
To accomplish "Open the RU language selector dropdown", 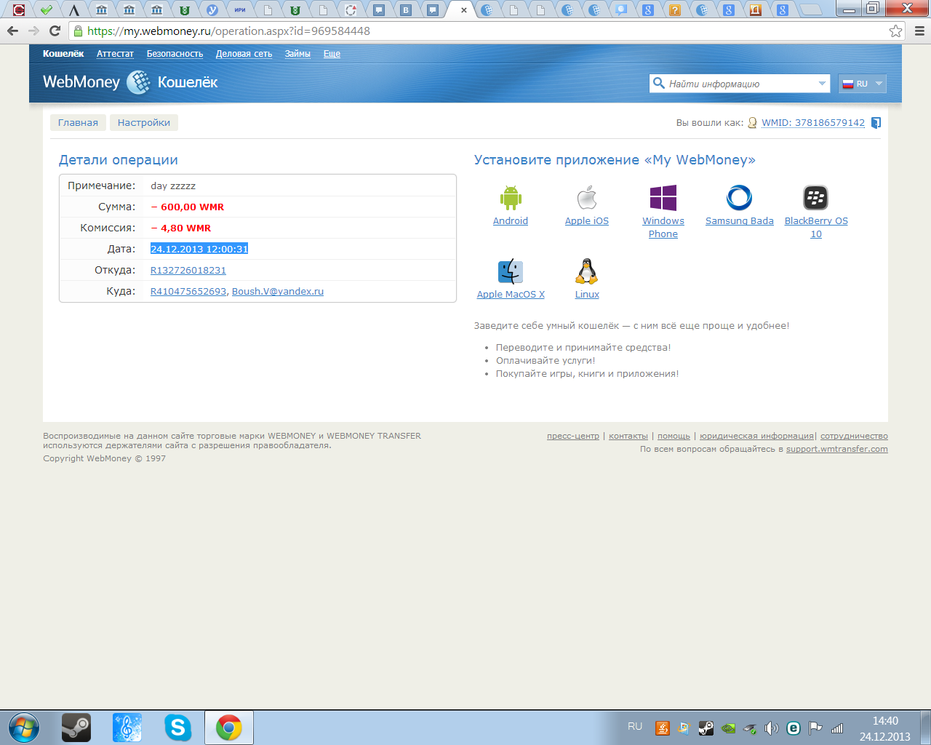I will point(862,84).
